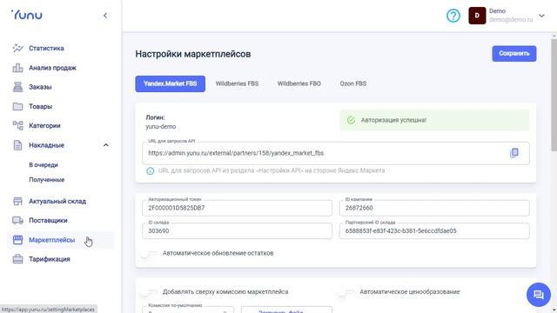Click the Demo user avatar
557x313 pixels.
(x=477, y=16)
